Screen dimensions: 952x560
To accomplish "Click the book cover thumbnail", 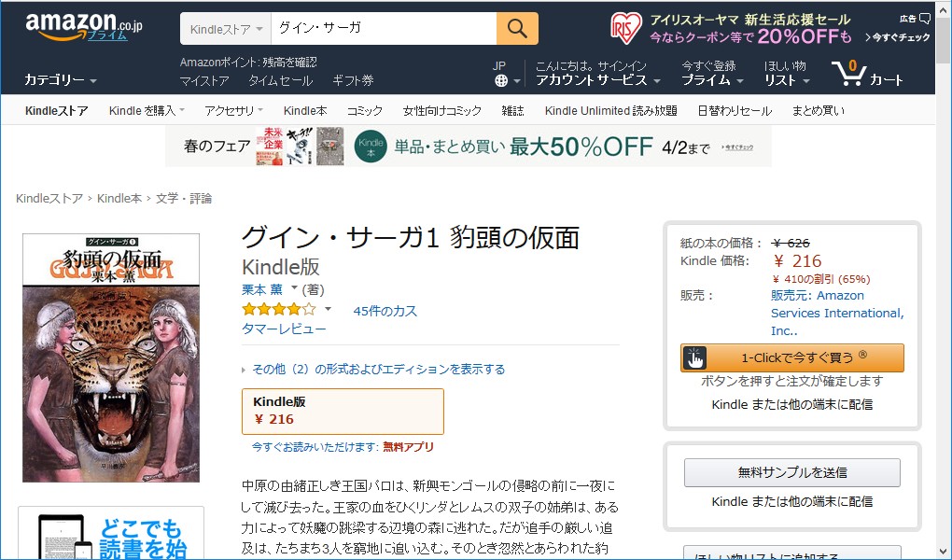I will click(x=111, y=357).
